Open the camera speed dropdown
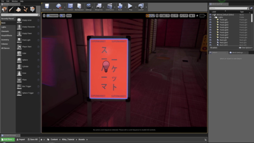 click(192, 15)
